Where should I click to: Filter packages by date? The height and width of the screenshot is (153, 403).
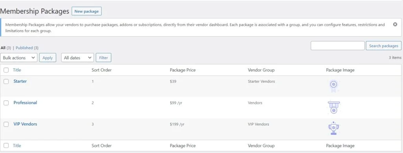point(104,58)
